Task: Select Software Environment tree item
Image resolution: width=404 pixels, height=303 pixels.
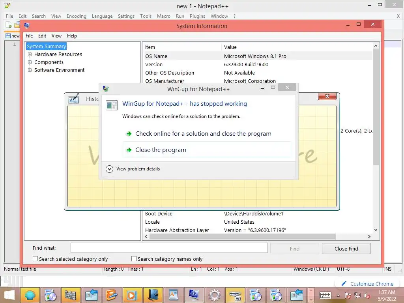Action: (x=59, y=70)
